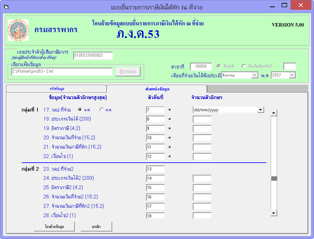Click character count field for 26. จำนวนเงินที่จ่าย2

coord(202,197)
